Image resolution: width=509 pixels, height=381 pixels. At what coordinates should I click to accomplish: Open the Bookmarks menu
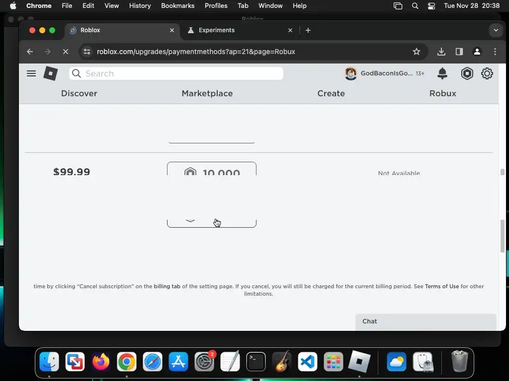pyautogui.click(x=177, y=5)
